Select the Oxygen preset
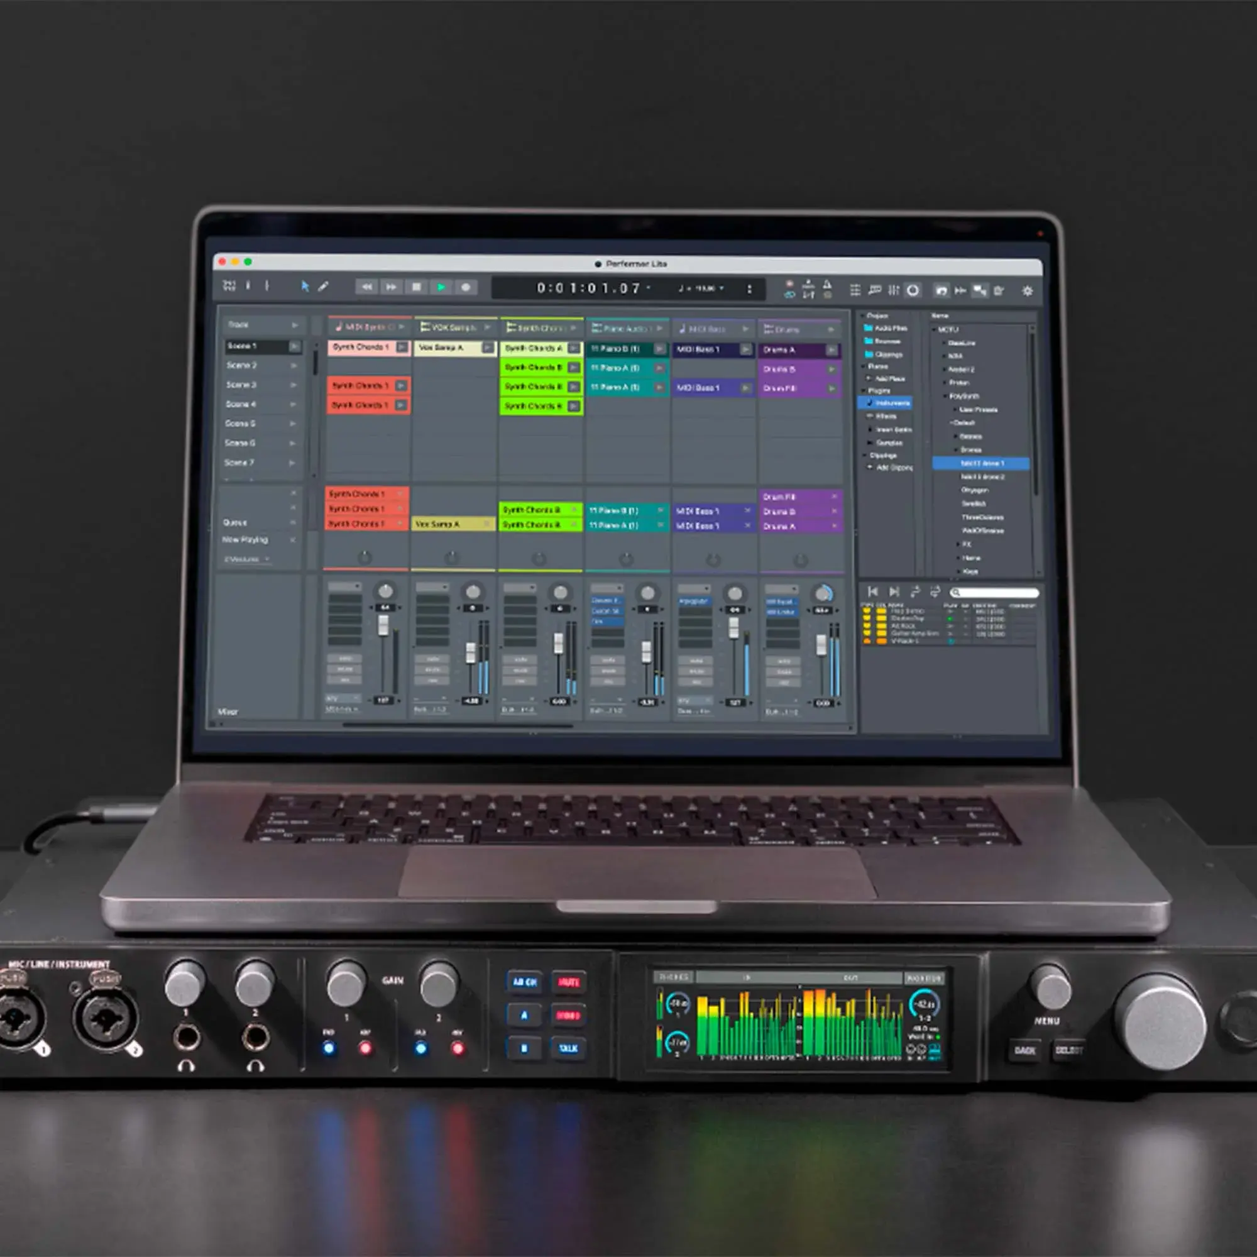The image size is (1257, 1257). 975,490
